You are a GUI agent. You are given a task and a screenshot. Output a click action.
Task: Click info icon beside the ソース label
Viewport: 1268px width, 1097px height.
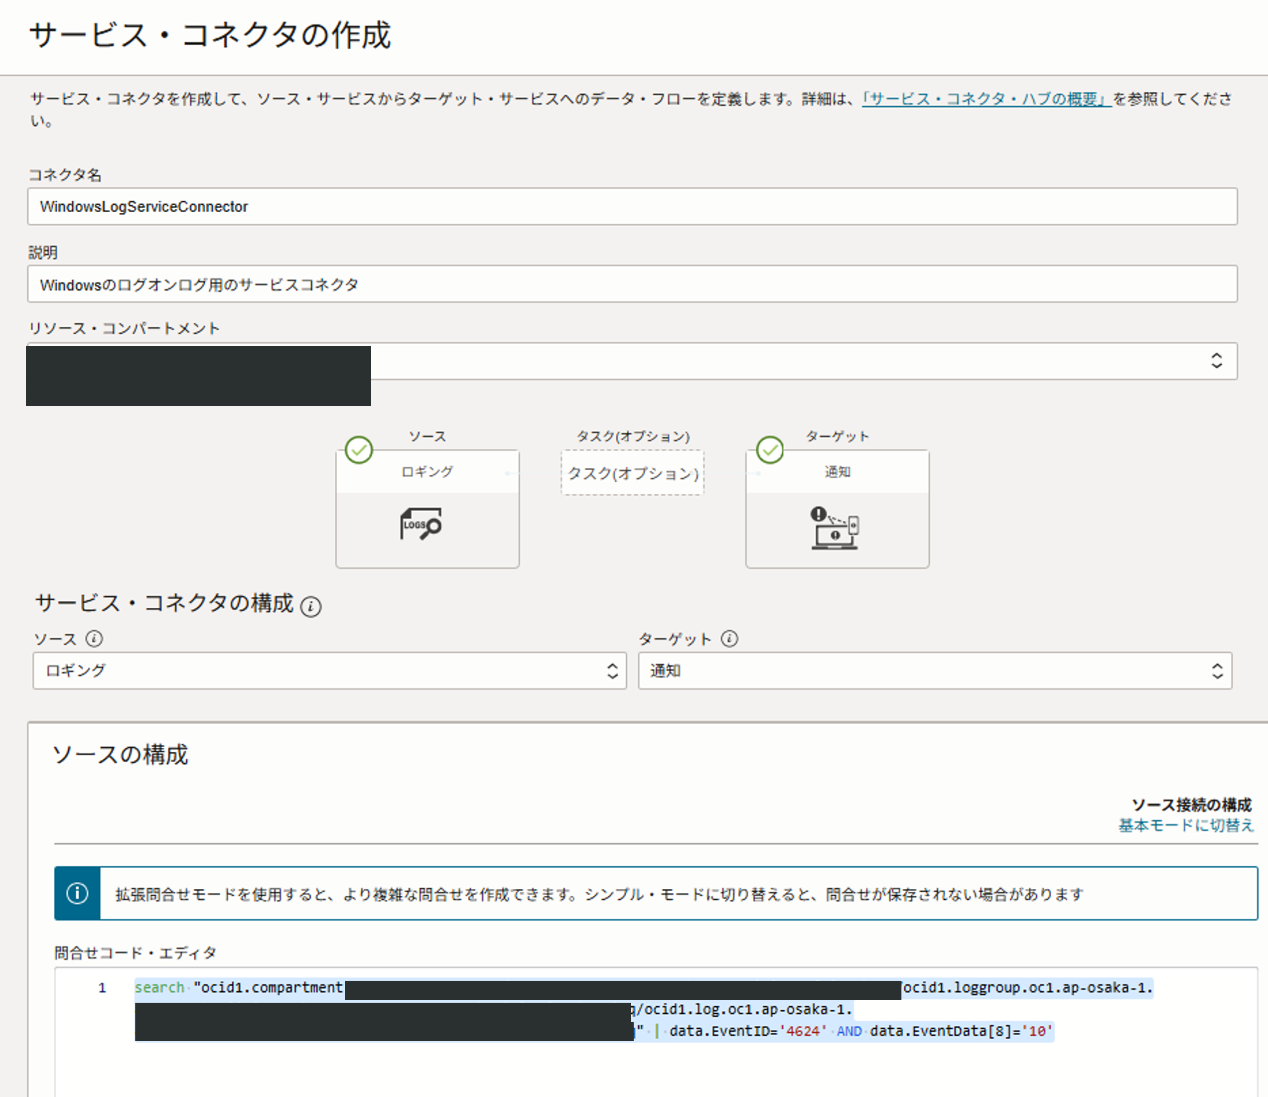click(93, 638)
